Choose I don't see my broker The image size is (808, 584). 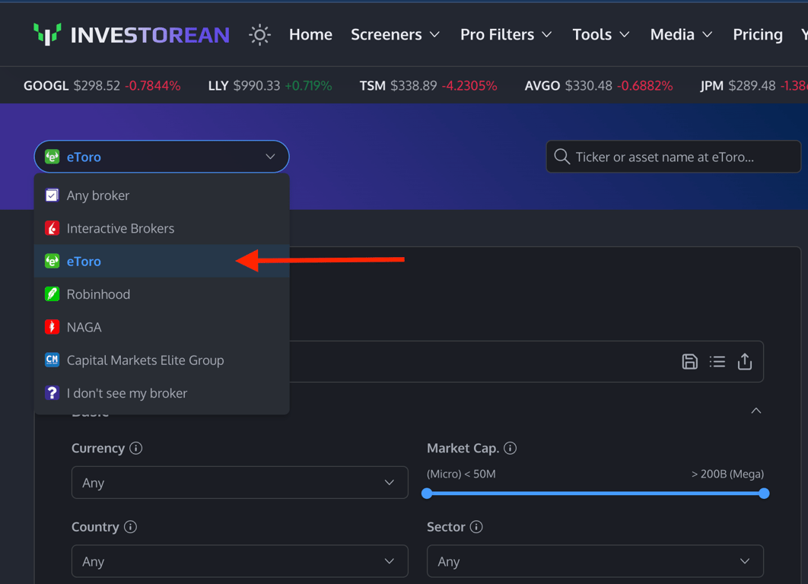click(x=162, y=393)
